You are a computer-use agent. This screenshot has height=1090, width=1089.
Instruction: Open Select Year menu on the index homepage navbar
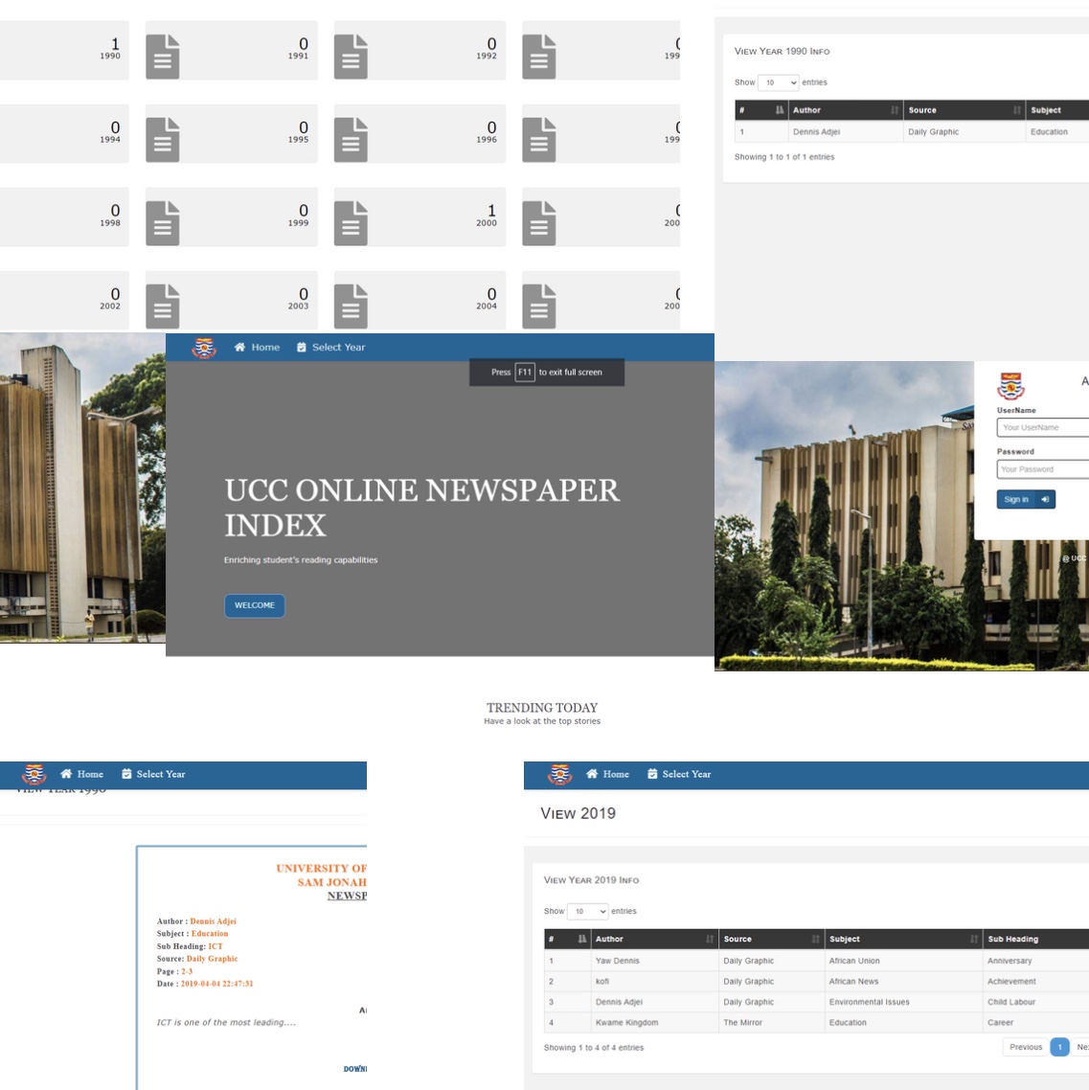pyautogui.click(x=330, y=347)
